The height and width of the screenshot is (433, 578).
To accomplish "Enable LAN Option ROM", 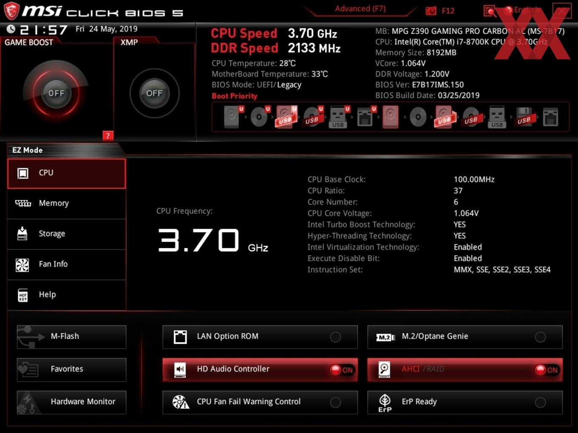I will (x=260, y=337).
